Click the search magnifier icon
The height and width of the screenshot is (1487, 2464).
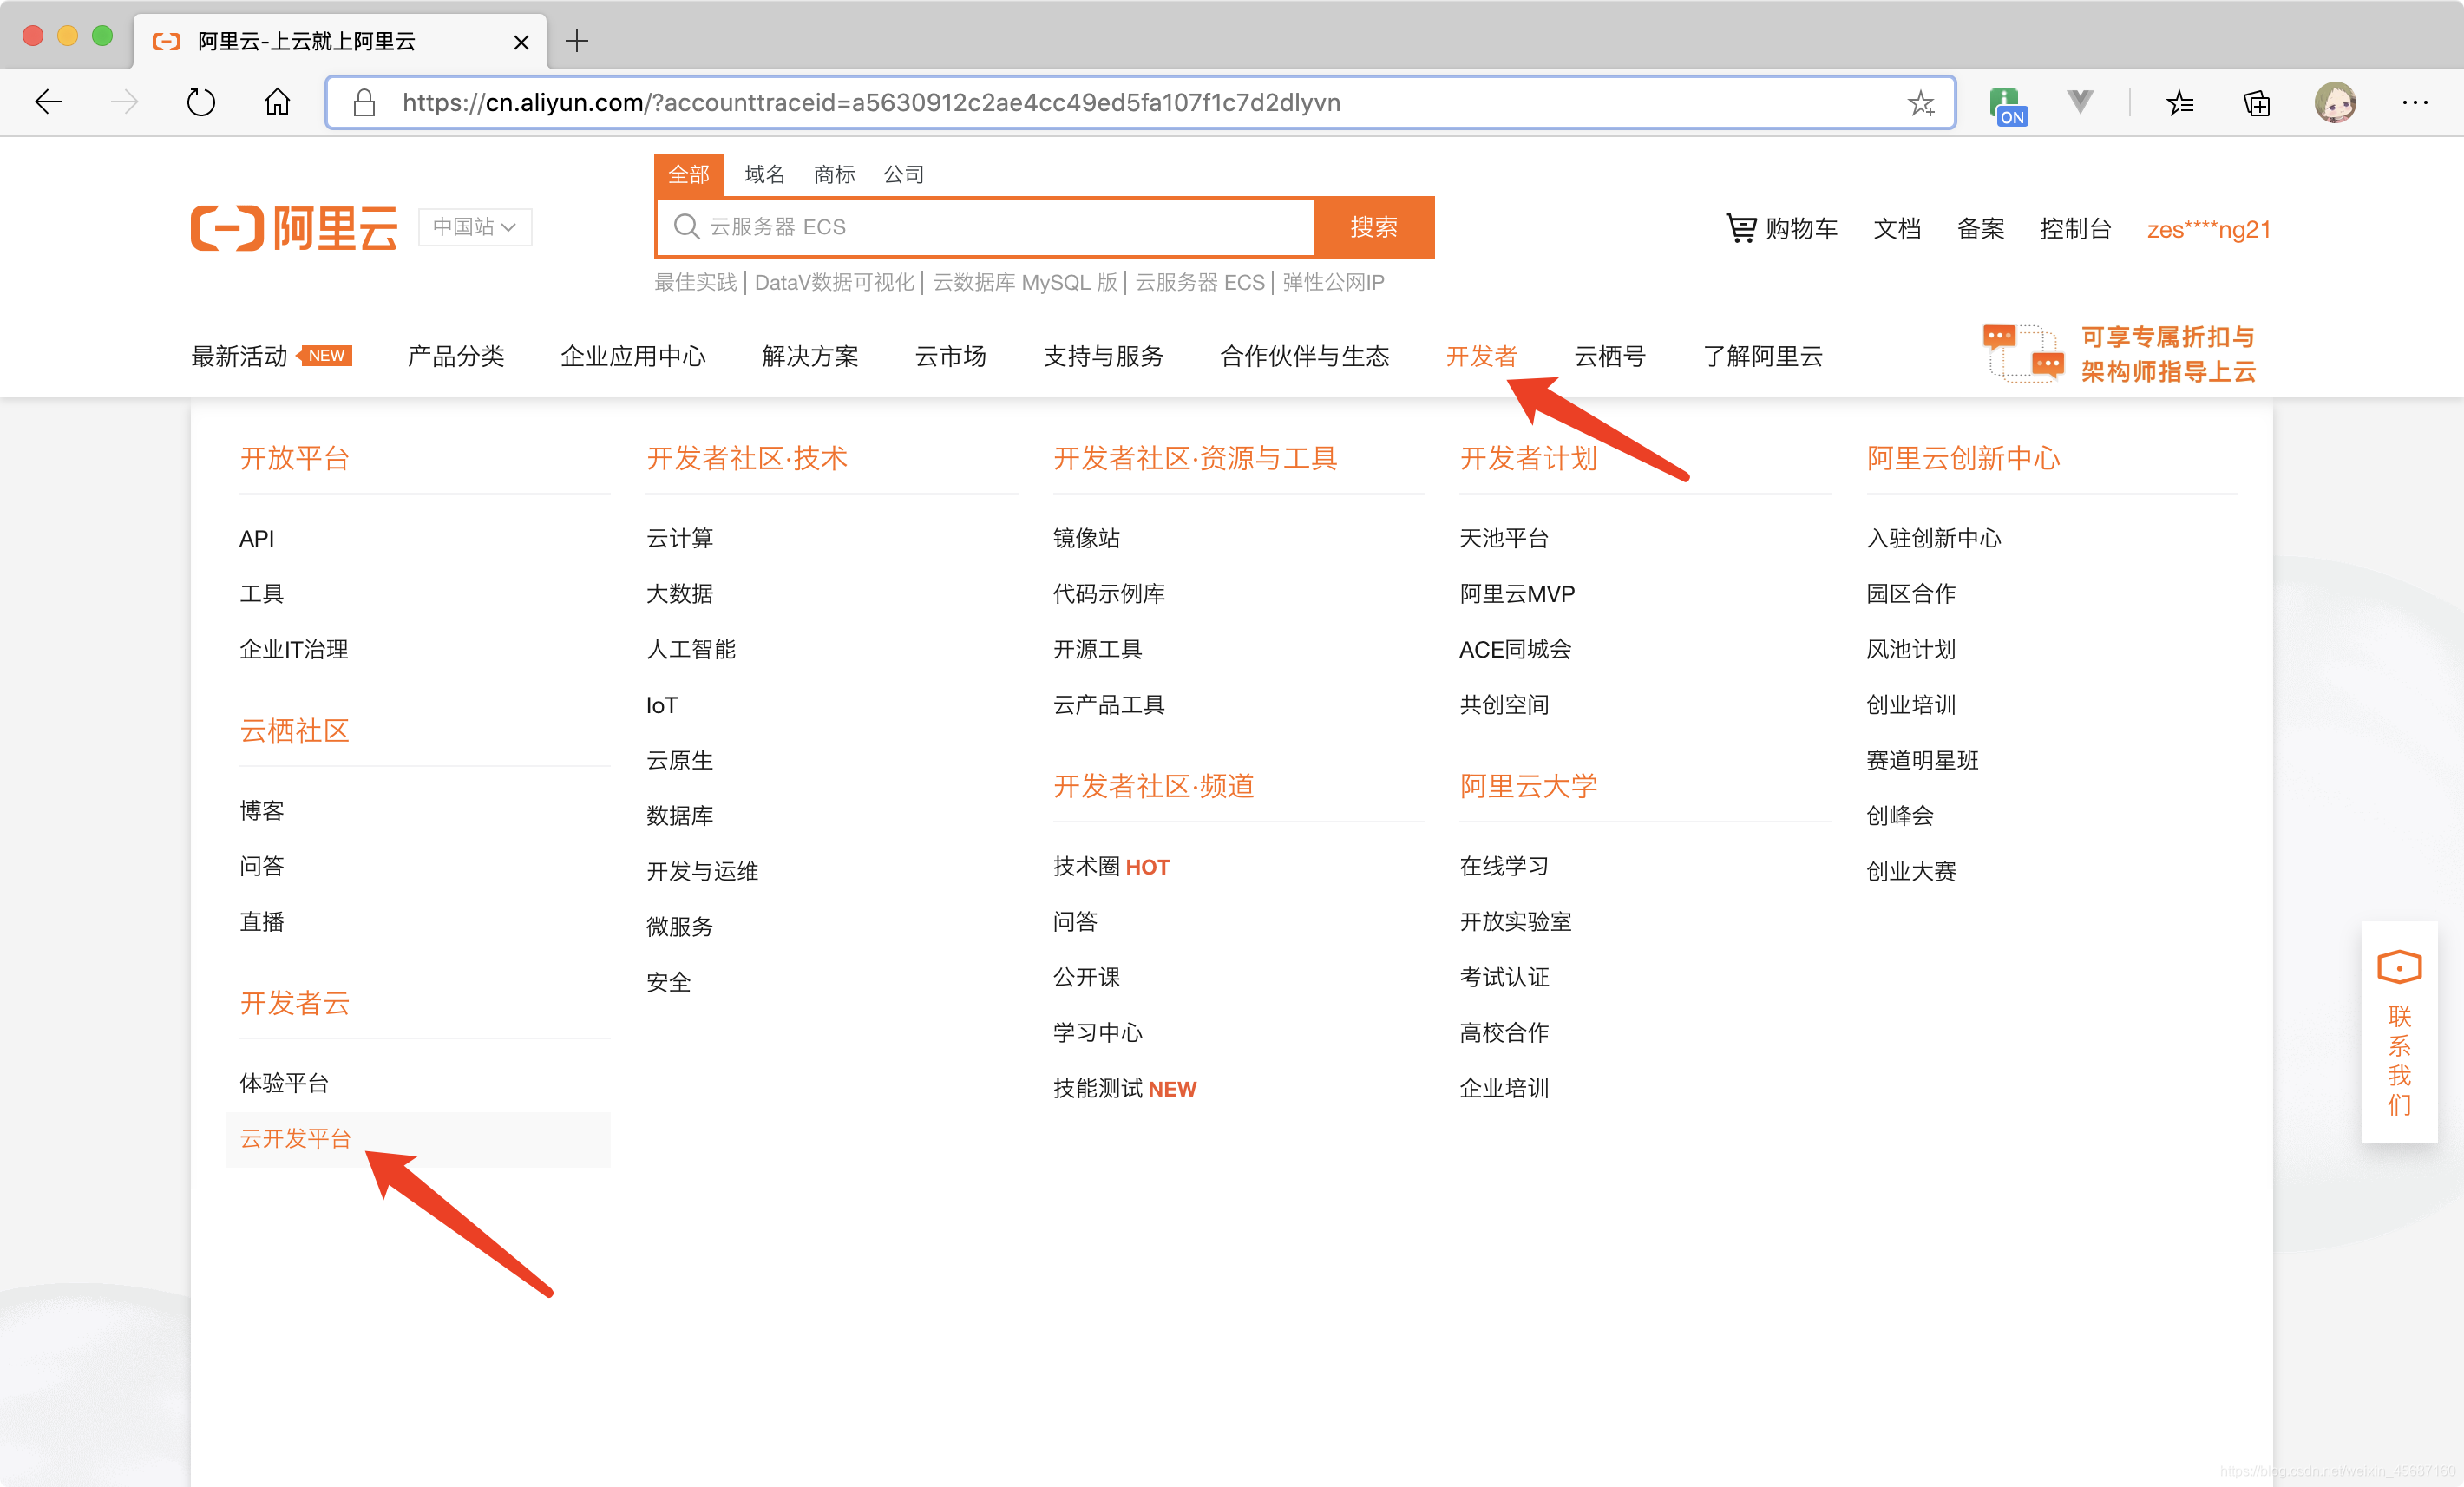tap(686, 227)
